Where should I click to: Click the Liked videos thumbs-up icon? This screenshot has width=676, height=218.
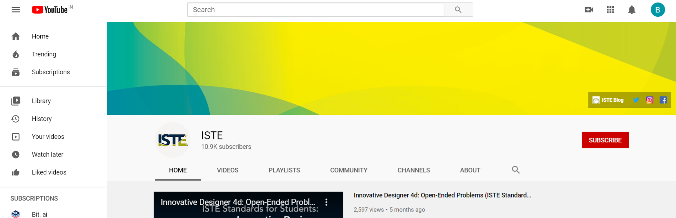[16, 172]
